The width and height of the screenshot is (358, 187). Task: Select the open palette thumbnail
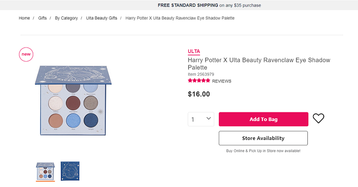[x=45, y=171]
